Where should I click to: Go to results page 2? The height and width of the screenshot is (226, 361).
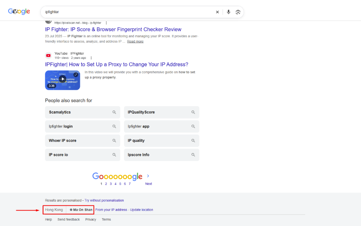point(106,184)
